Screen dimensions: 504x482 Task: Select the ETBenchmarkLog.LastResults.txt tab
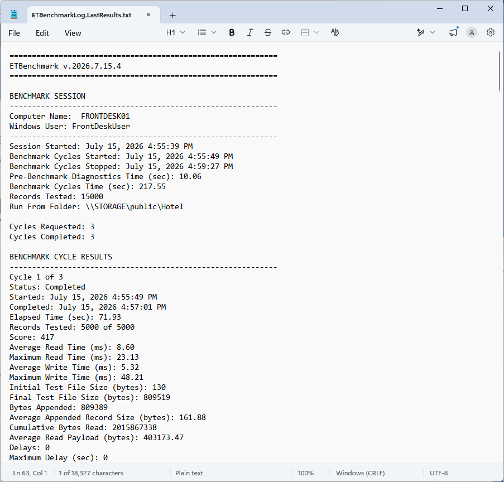point(81,15)
